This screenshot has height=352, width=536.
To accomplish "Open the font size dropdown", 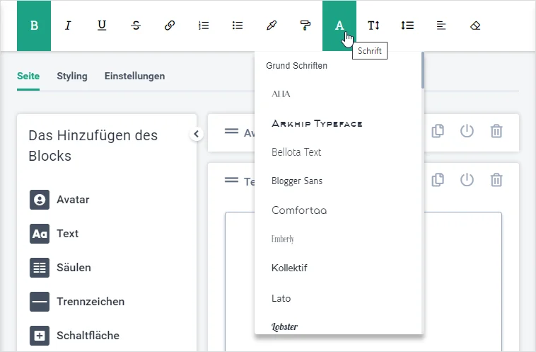I will [373, 25].
